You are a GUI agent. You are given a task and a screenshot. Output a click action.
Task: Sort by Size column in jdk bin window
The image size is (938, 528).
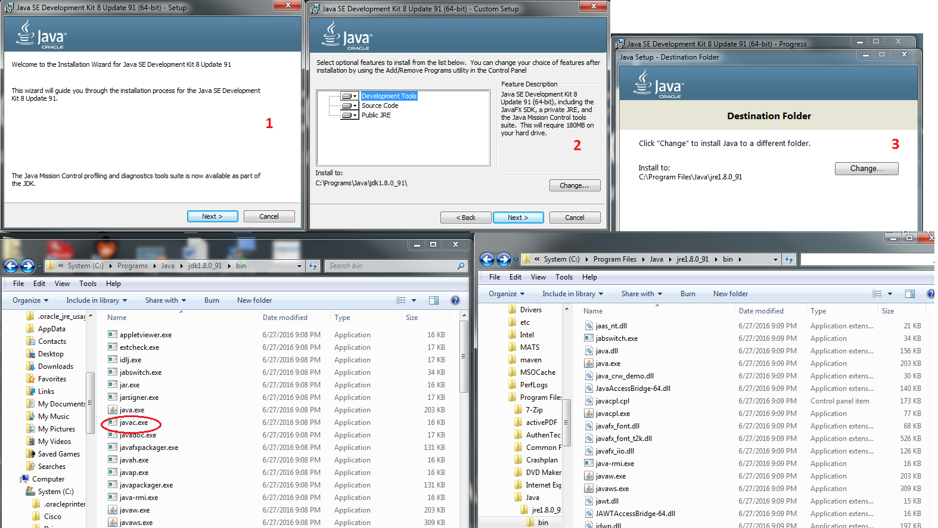pos(412,318)
